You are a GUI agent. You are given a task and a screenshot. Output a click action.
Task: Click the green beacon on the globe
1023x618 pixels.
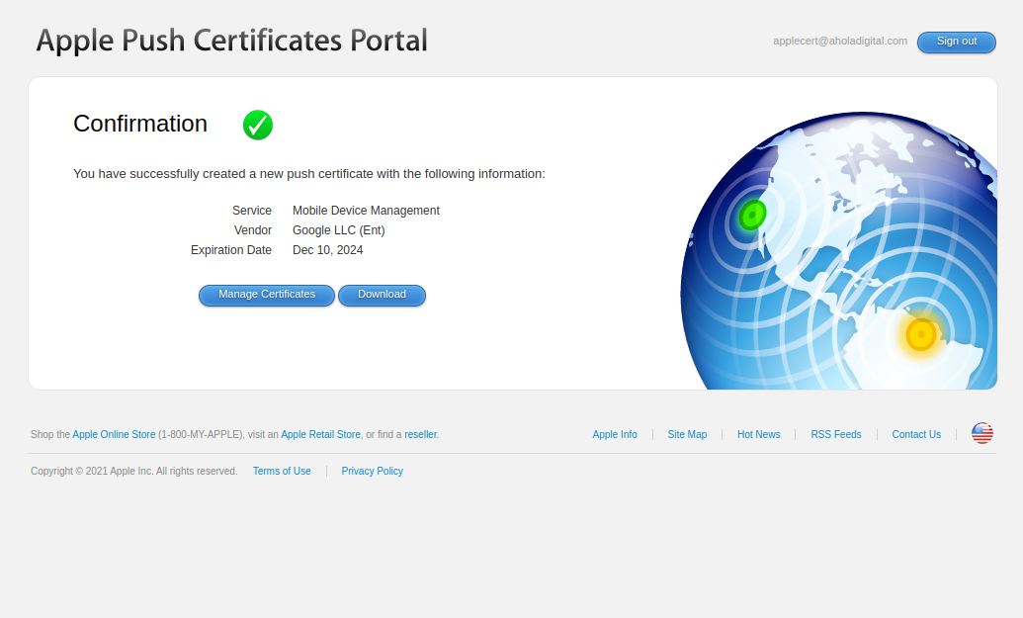pyautogui.click(x=752, y=215)
